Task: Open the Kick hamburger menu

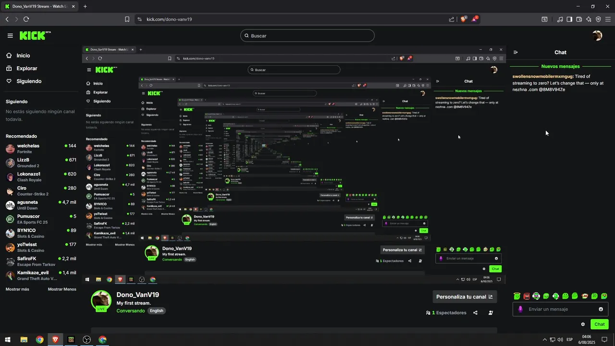Action: pos(10,36)
